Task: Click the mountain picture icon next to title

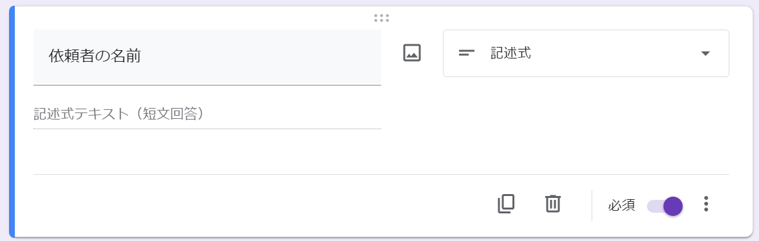Action: click(412, 53)
